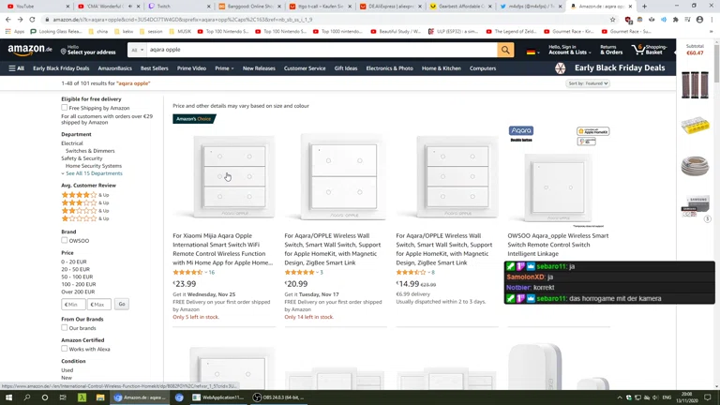Open the shopping basket cart icon

tap(640, 49)
